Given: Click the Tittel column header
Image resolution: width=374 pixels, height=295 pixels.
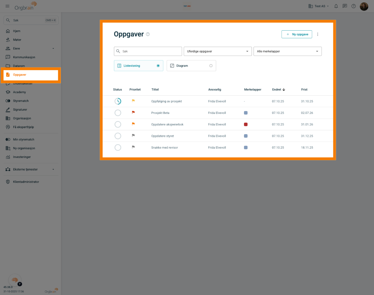Looking at the screenshot, I should point(155,90).
